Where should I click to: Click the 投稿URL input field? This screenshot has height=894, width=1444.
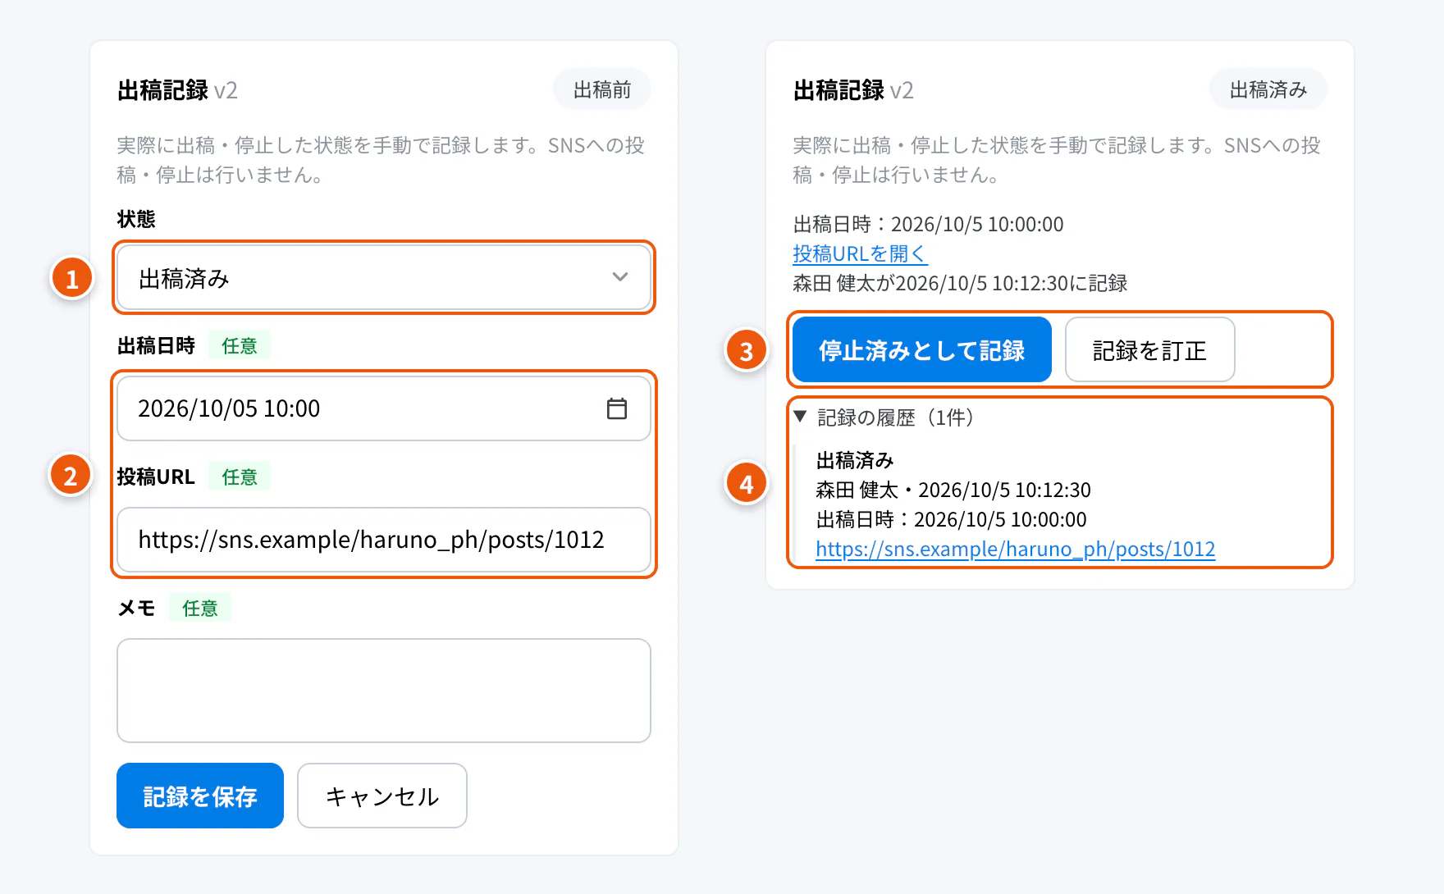pyautogui.click(x=384, y=540)
